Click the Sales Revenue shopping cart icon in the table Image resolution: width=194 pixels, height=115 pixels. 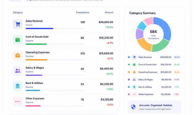click(x=18, y=24)
